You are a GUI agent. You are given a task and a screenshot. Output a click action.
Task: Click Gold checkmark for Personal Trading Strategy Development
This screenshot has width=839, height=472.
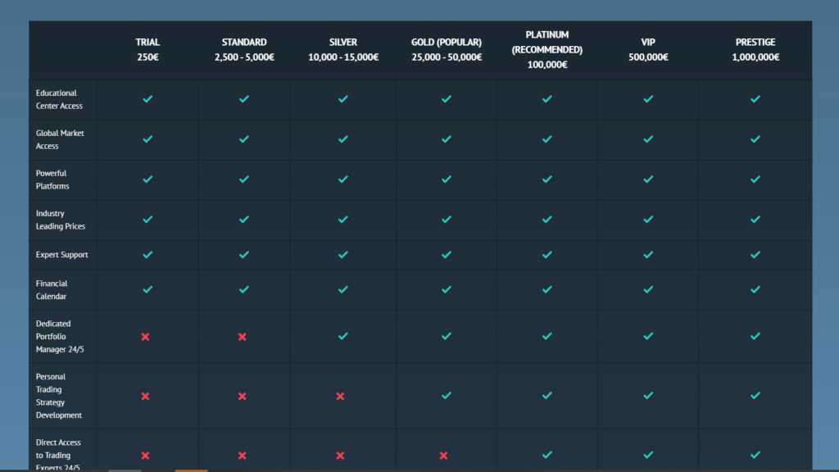click(447, 396)
